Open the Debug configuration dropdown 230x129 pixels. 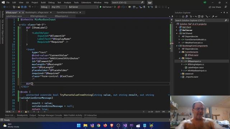45,7
